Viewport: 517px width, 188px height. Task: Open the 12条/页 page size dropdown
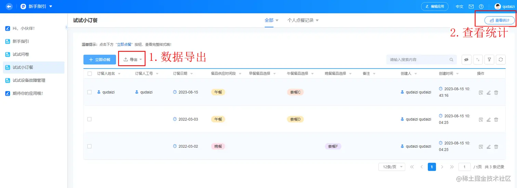coord(392,167)
